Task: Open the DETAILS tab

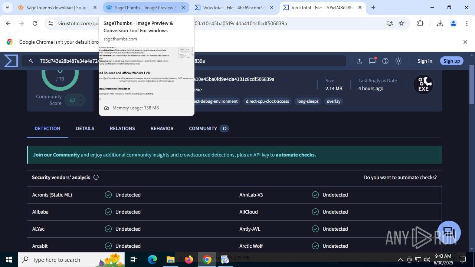Action: pos(85,128)
